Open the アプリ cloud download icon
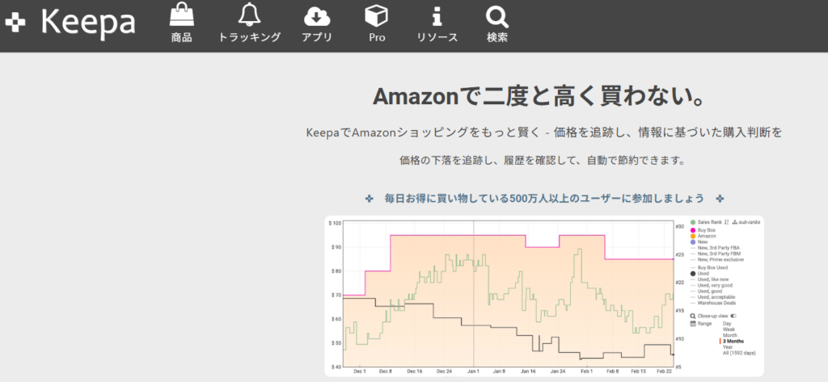 point(317,16)
